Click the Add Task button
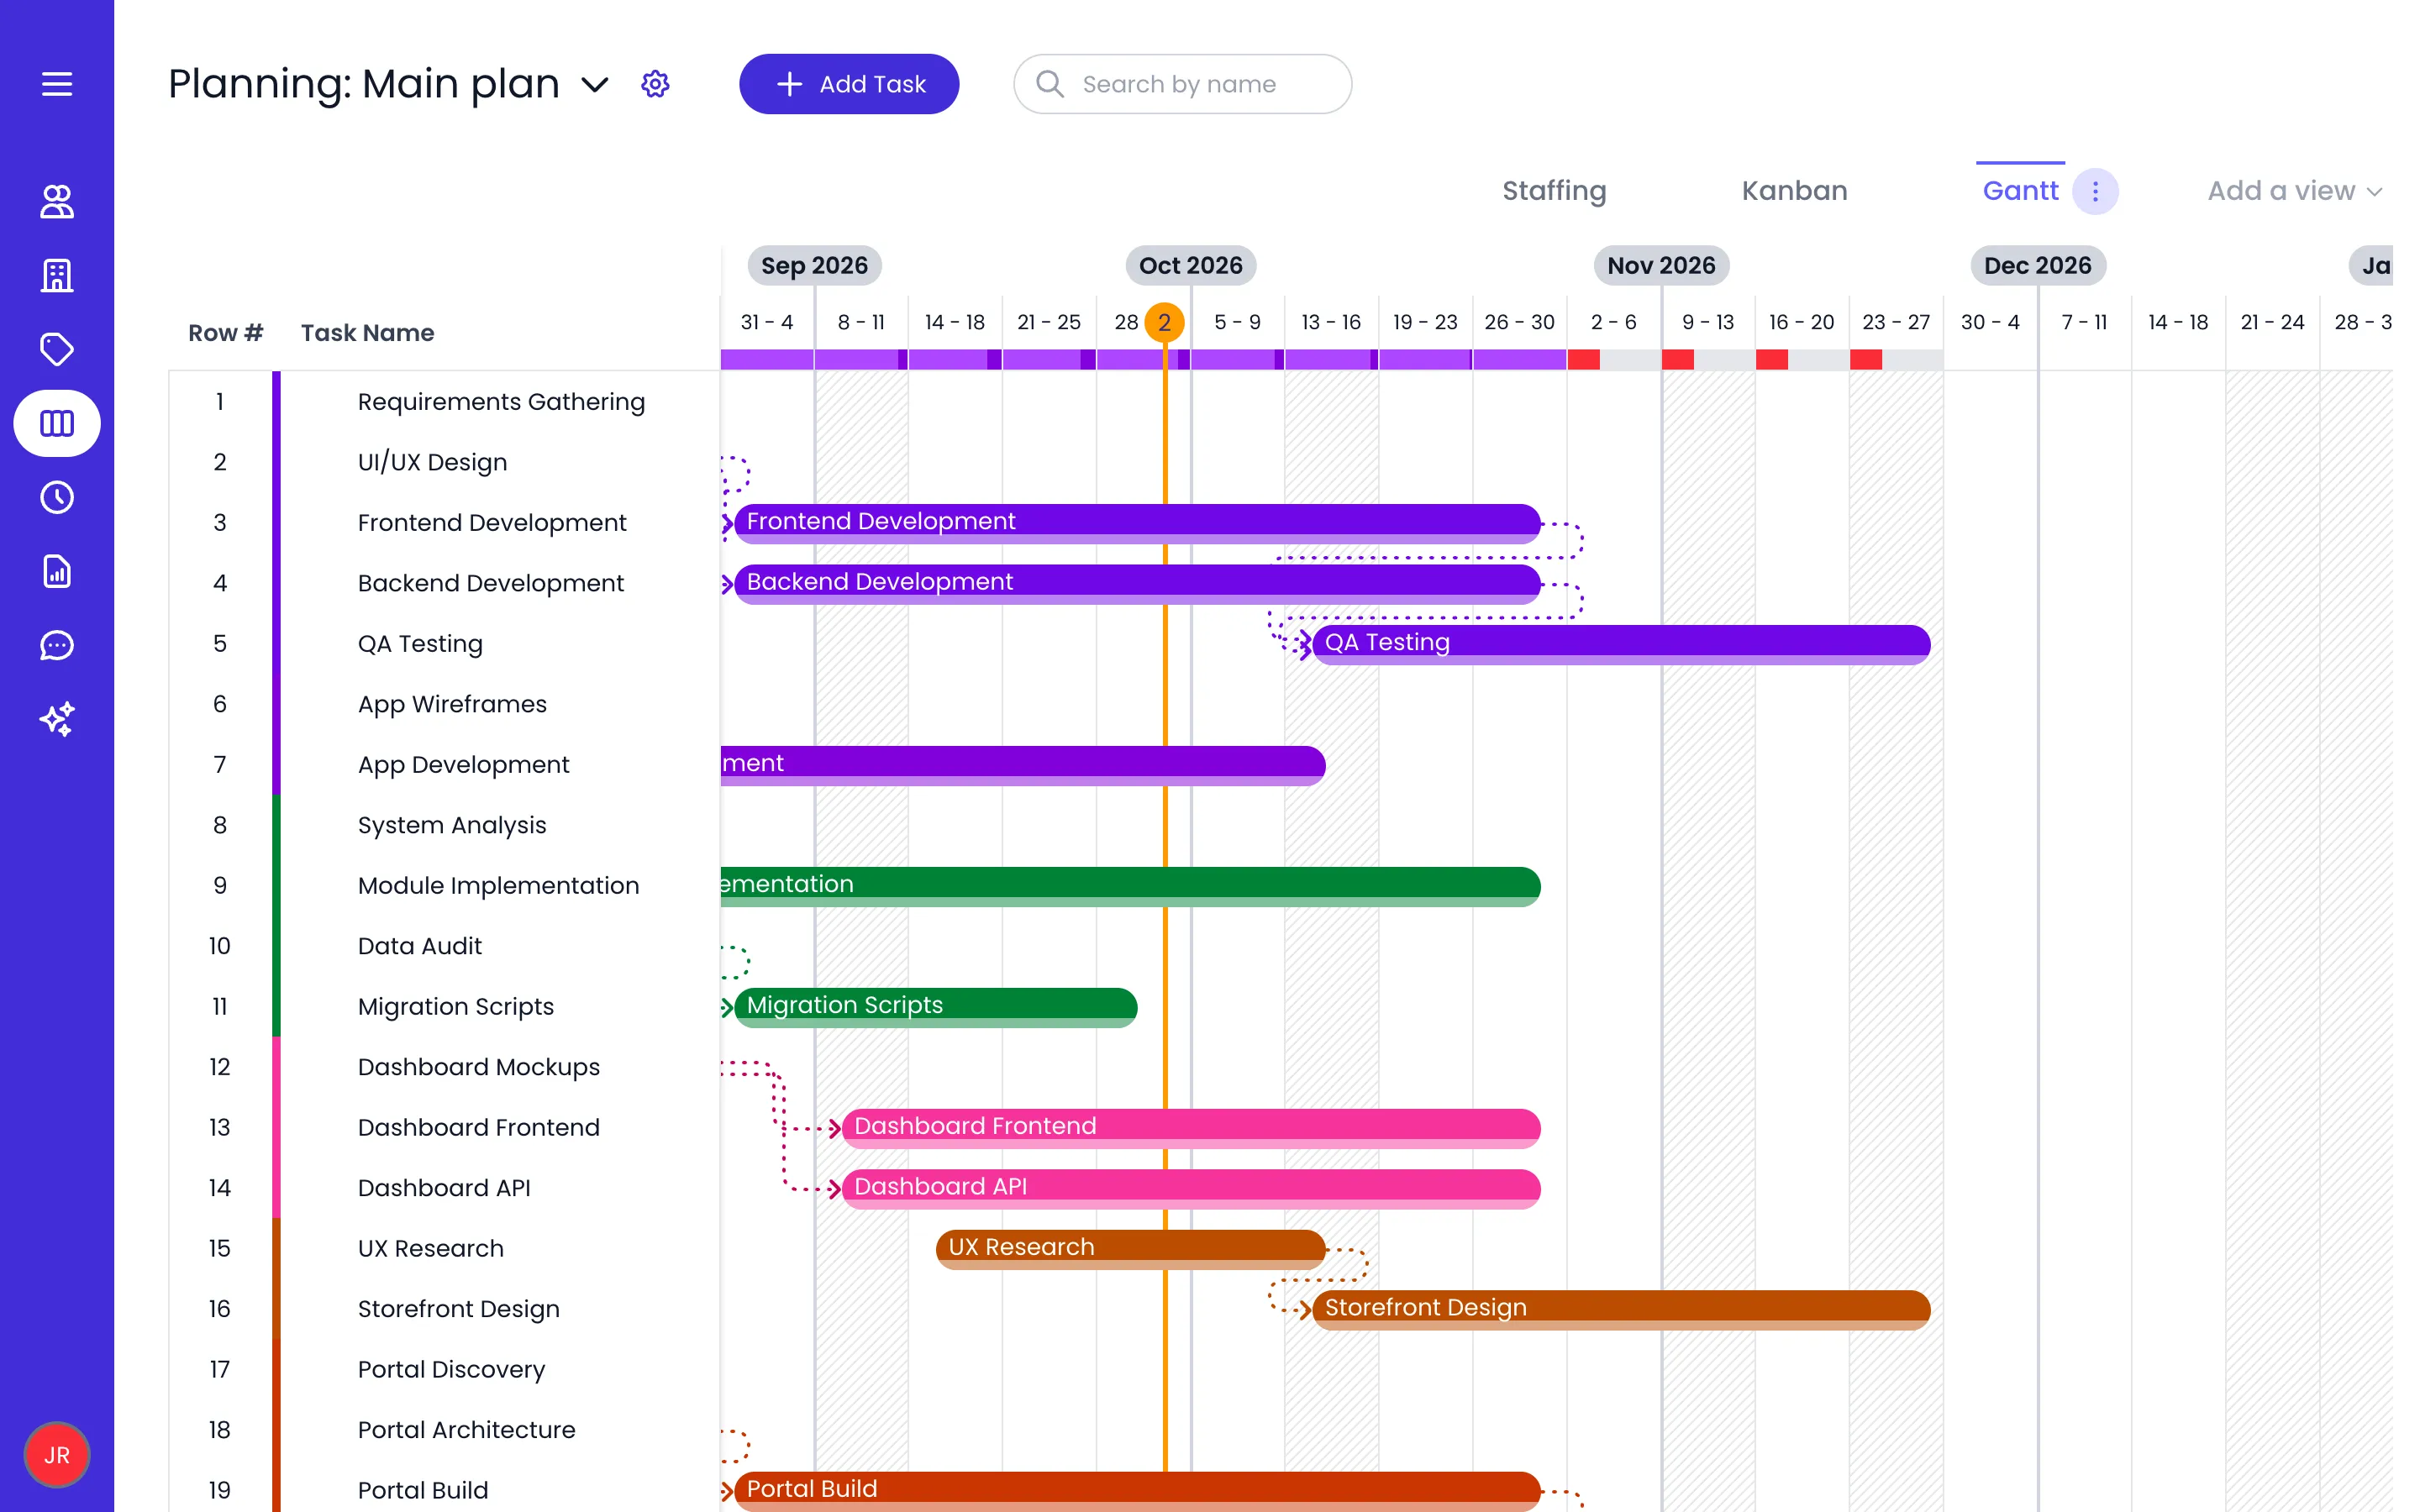This screenshot has width=2420, height=1512. coord(849,84)
